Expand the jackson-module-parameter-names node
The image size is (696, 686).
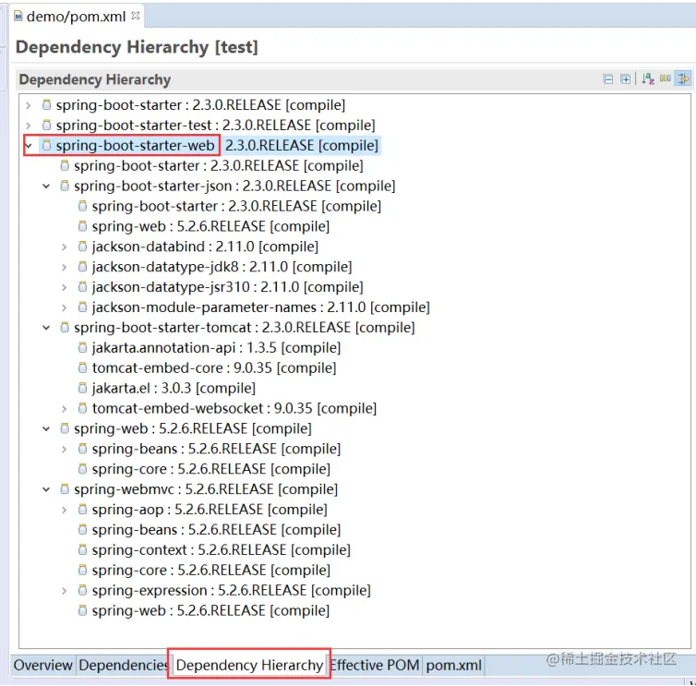(x=65, y=307)
